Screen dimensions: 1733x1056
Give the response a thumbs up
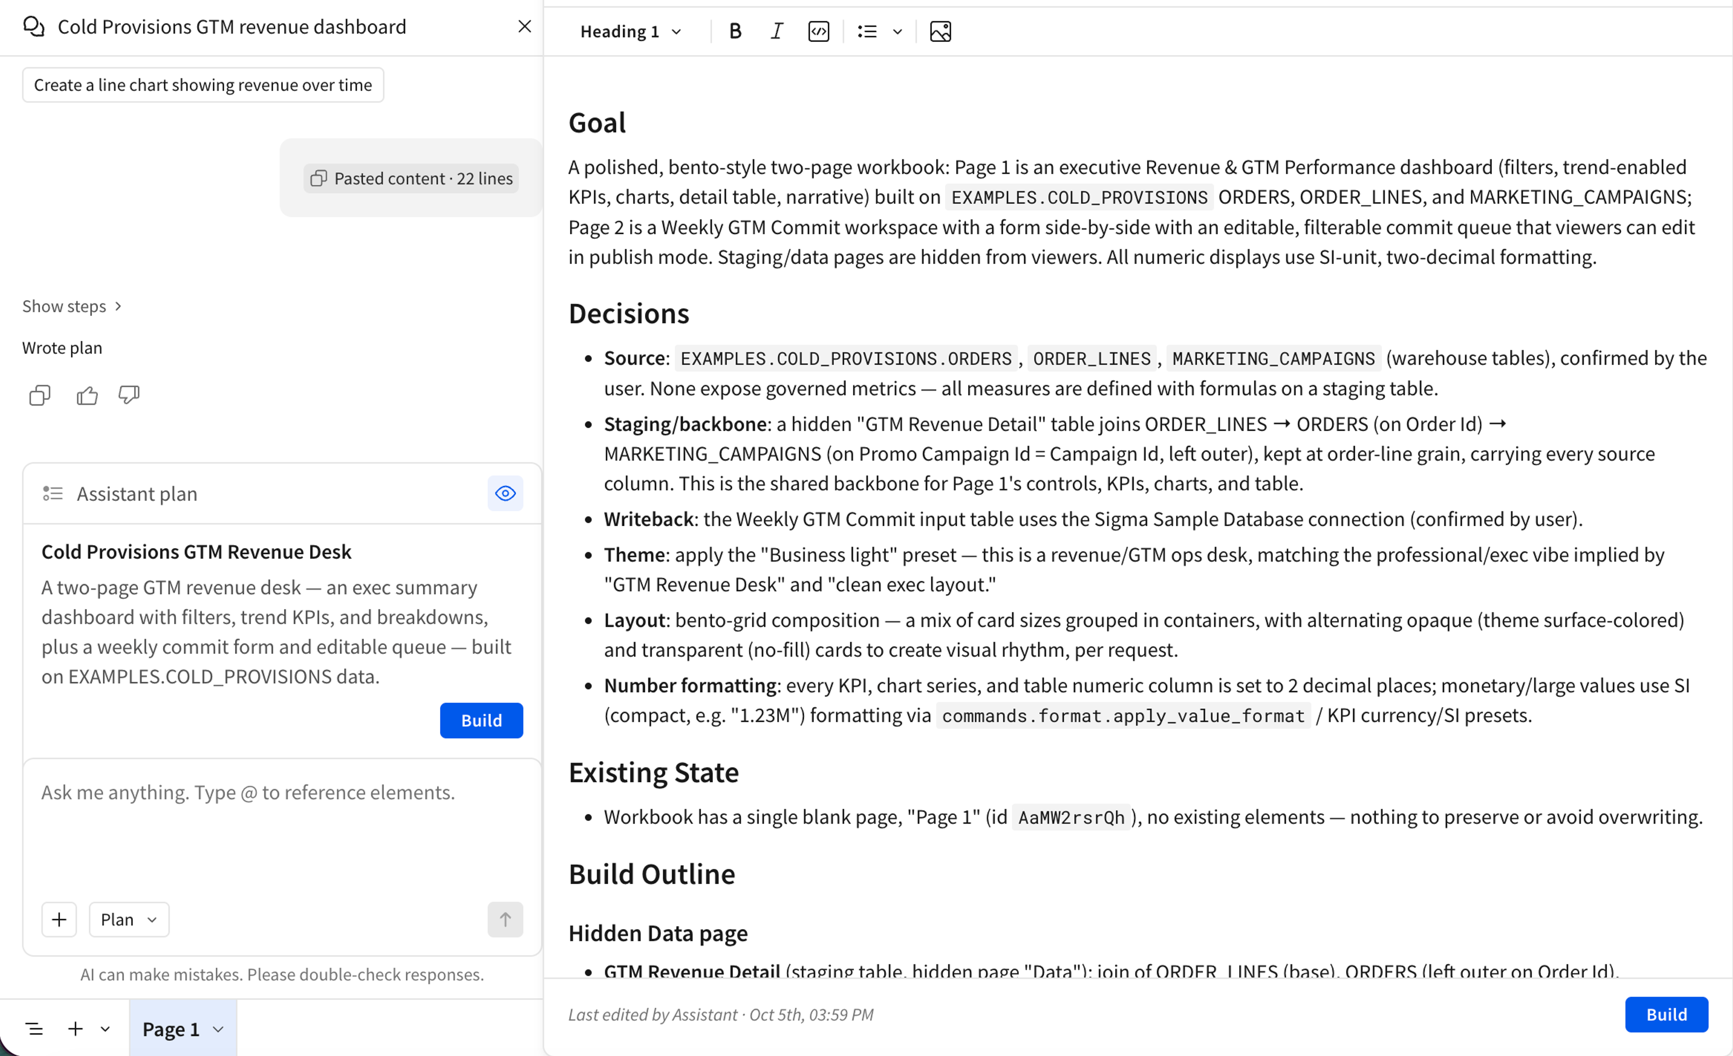click(87, 396)
